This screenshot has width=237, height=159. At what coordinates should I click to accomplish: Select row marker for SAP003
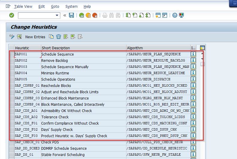12,67
